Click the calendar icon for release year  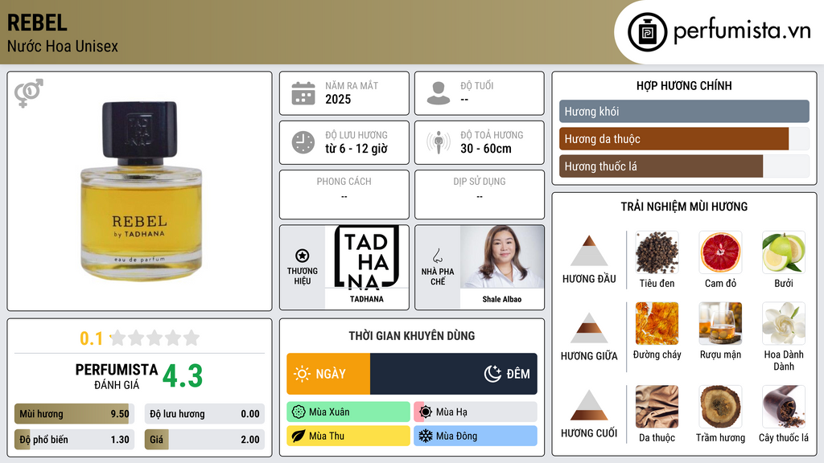(303, 93)
